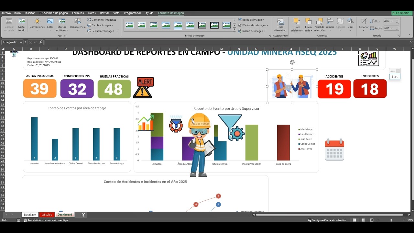The height and width of the screenshot is (233, 414).
Task: Switch to the Programador tab
Action: [133, 13]
